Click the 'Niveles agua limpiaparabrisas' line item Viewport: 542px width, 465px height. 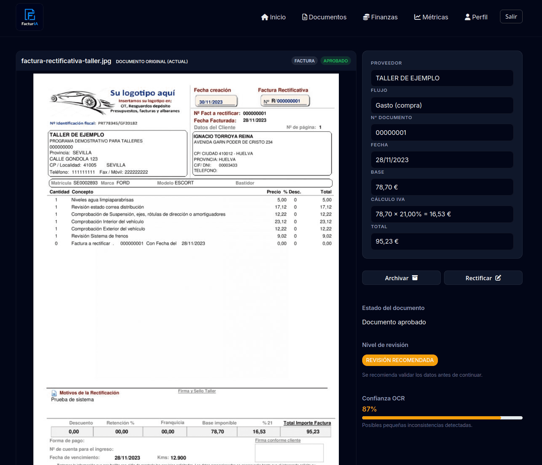pyautogui.click(x=102, y=200)
